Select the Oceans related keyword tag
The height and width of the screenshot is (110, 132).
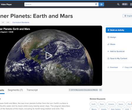coord(111,104)
